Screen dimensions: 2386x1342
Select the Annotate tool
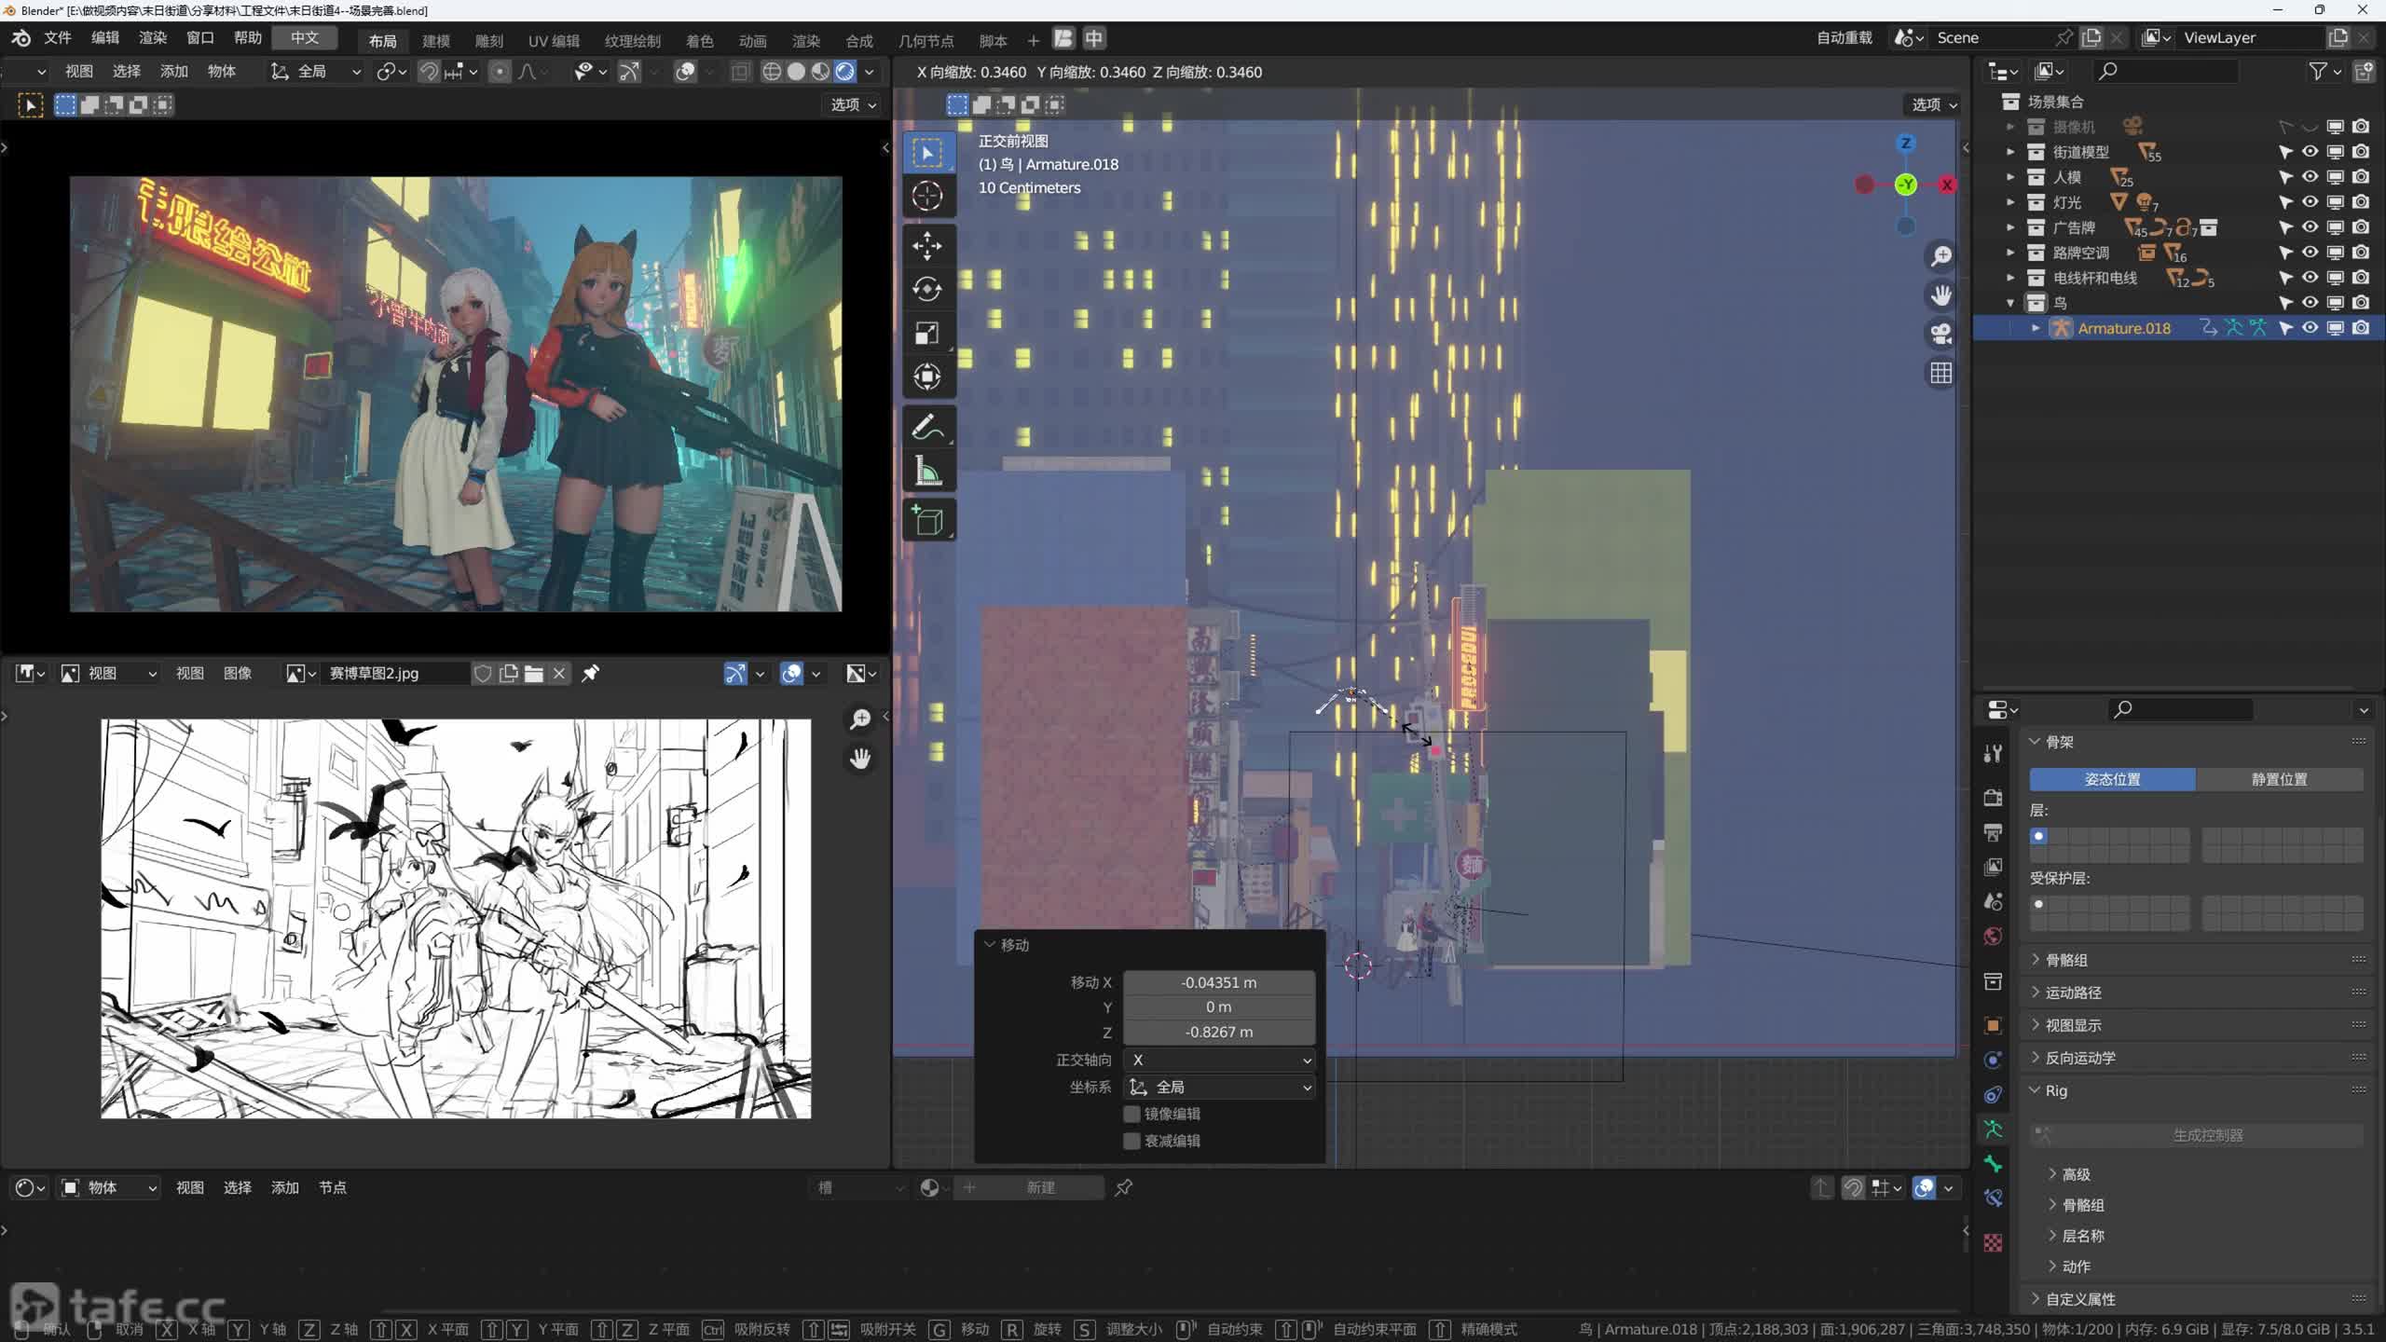click(927, 428)
